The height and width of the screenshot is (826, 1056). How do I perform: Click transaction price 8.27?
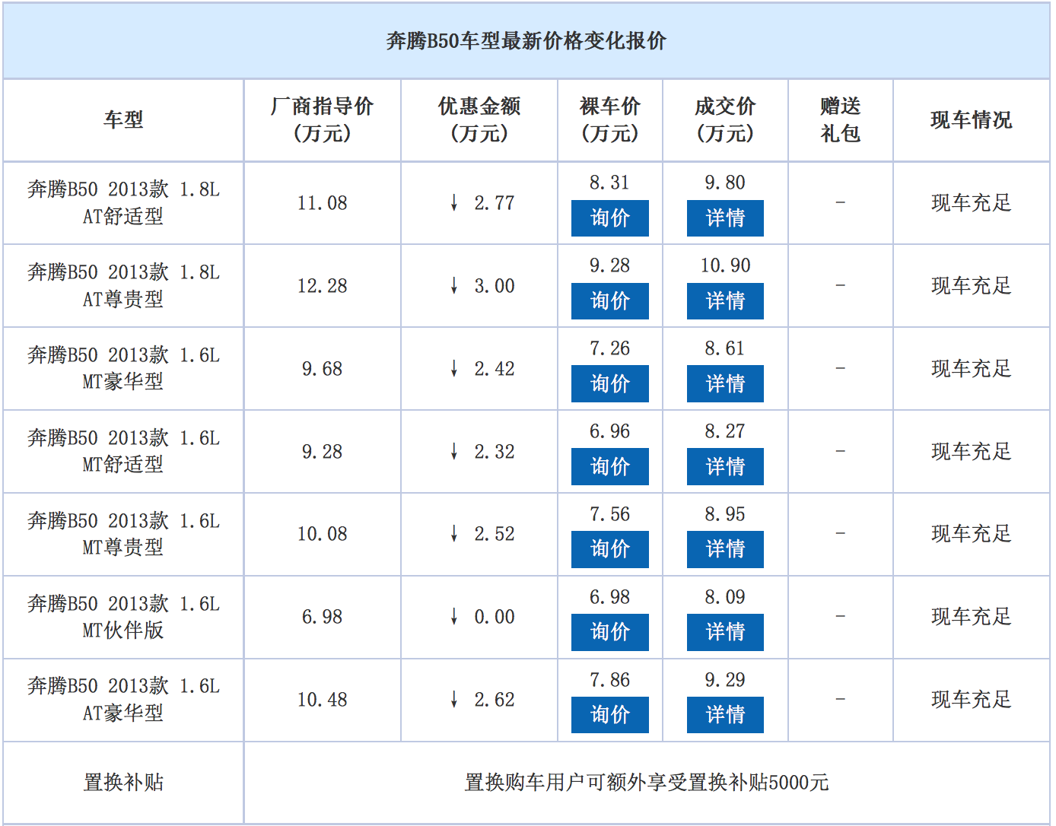725,431
